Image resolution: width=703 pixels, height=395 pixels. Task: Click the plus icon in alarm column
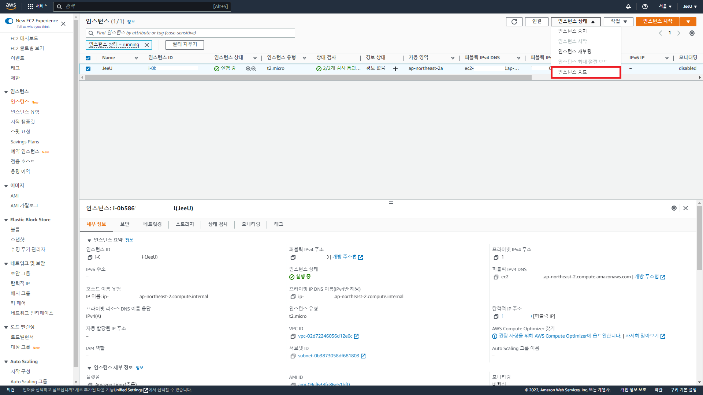(x=395, y=69)
